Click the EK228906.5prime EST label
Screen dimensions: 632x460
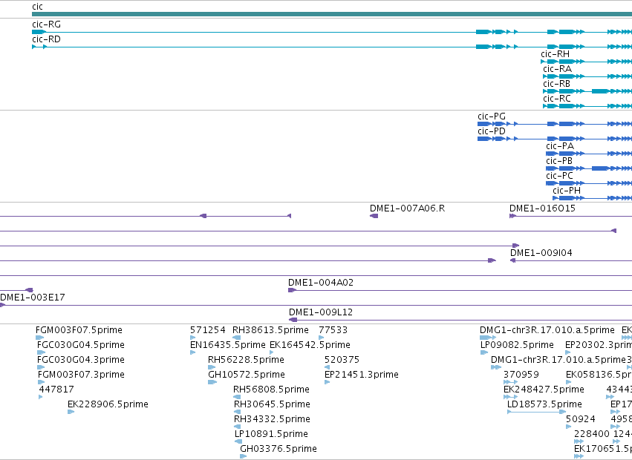[108, 404]
